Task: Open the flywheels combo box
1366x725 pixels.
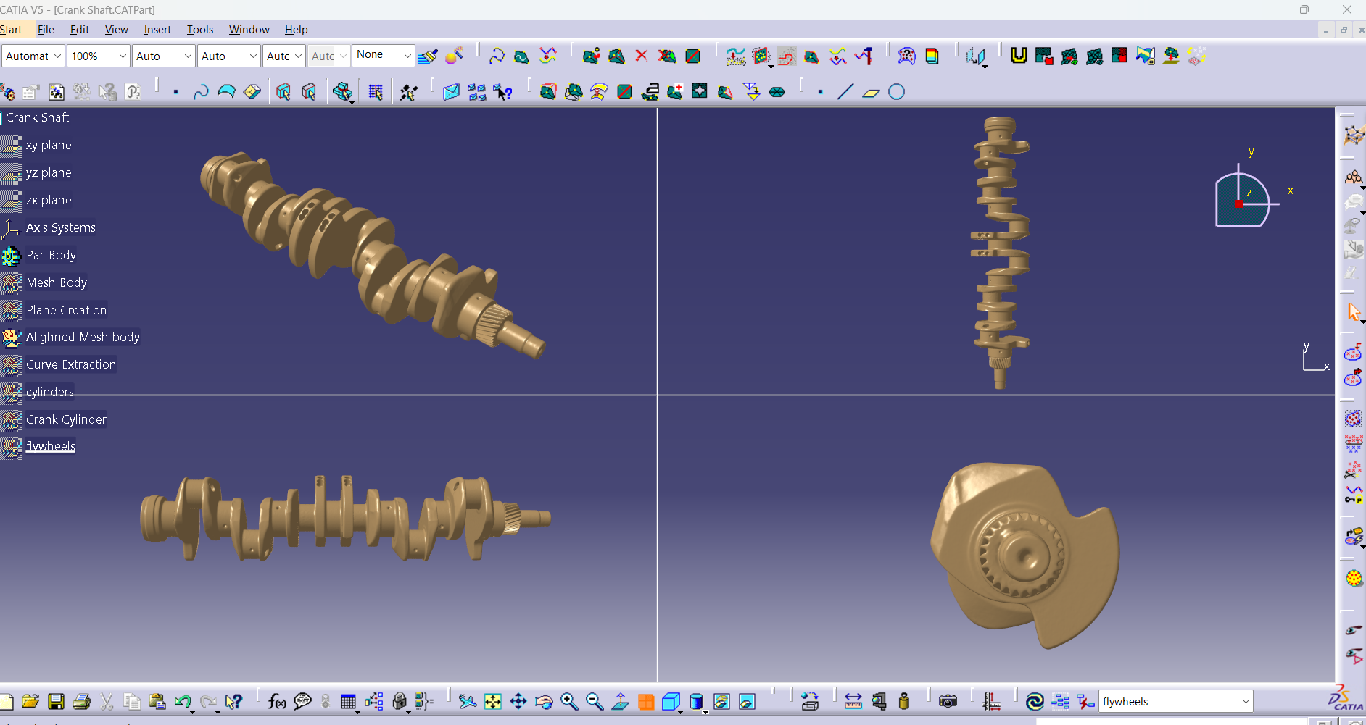Action: coord(1175,701)
